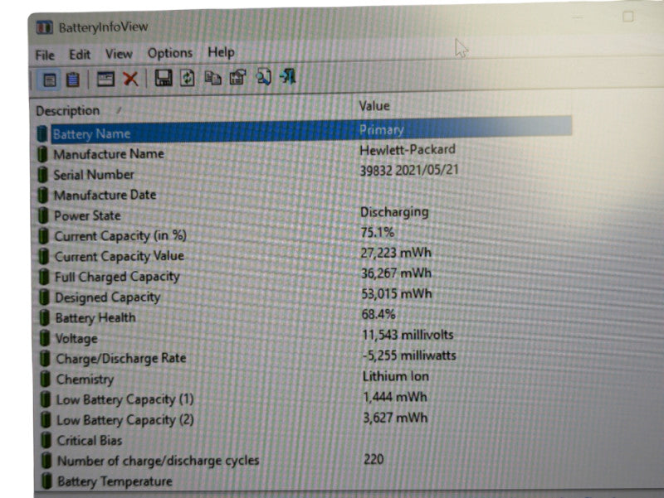Click the 36,267 mWh value
The width and height of the screenshot is (664, 498).
click(396, 273)
